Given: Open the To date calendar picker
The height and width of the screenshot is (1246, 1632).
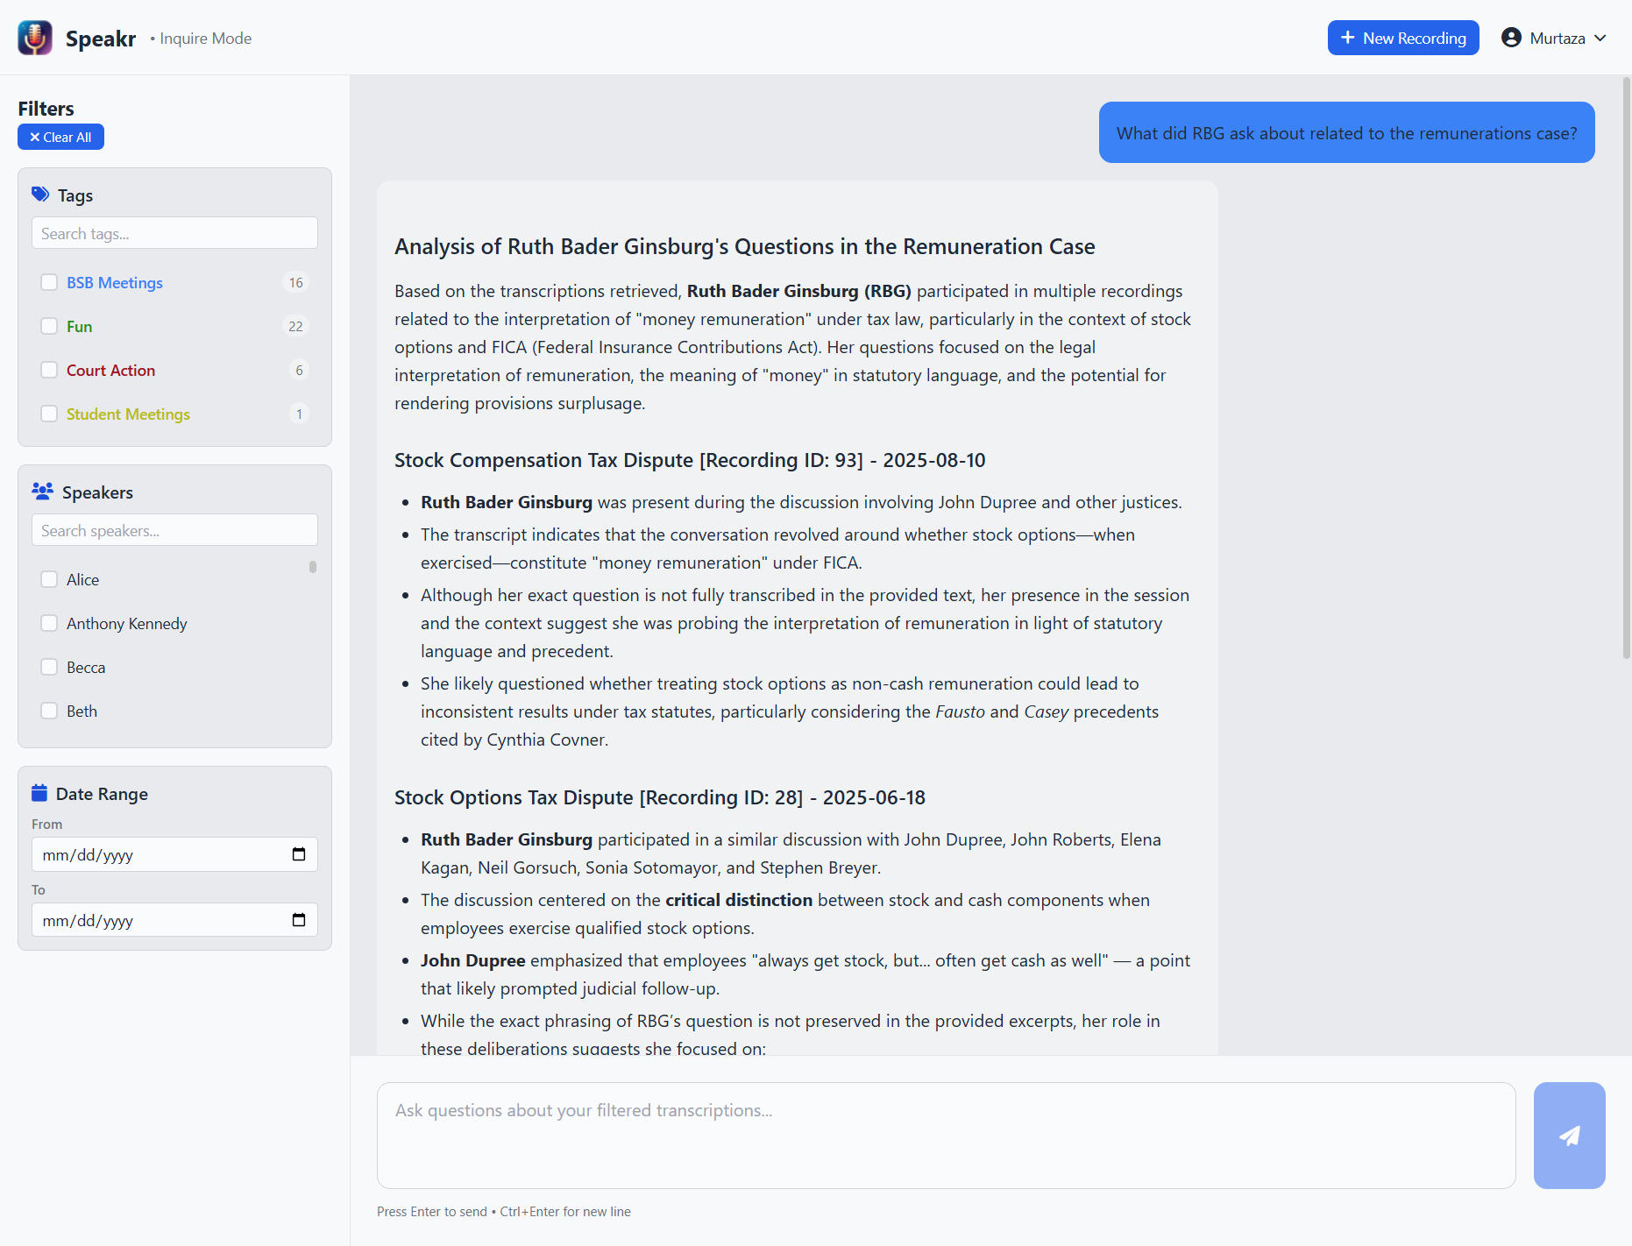Looking at the screenshot, I should (x=299, y=920).
